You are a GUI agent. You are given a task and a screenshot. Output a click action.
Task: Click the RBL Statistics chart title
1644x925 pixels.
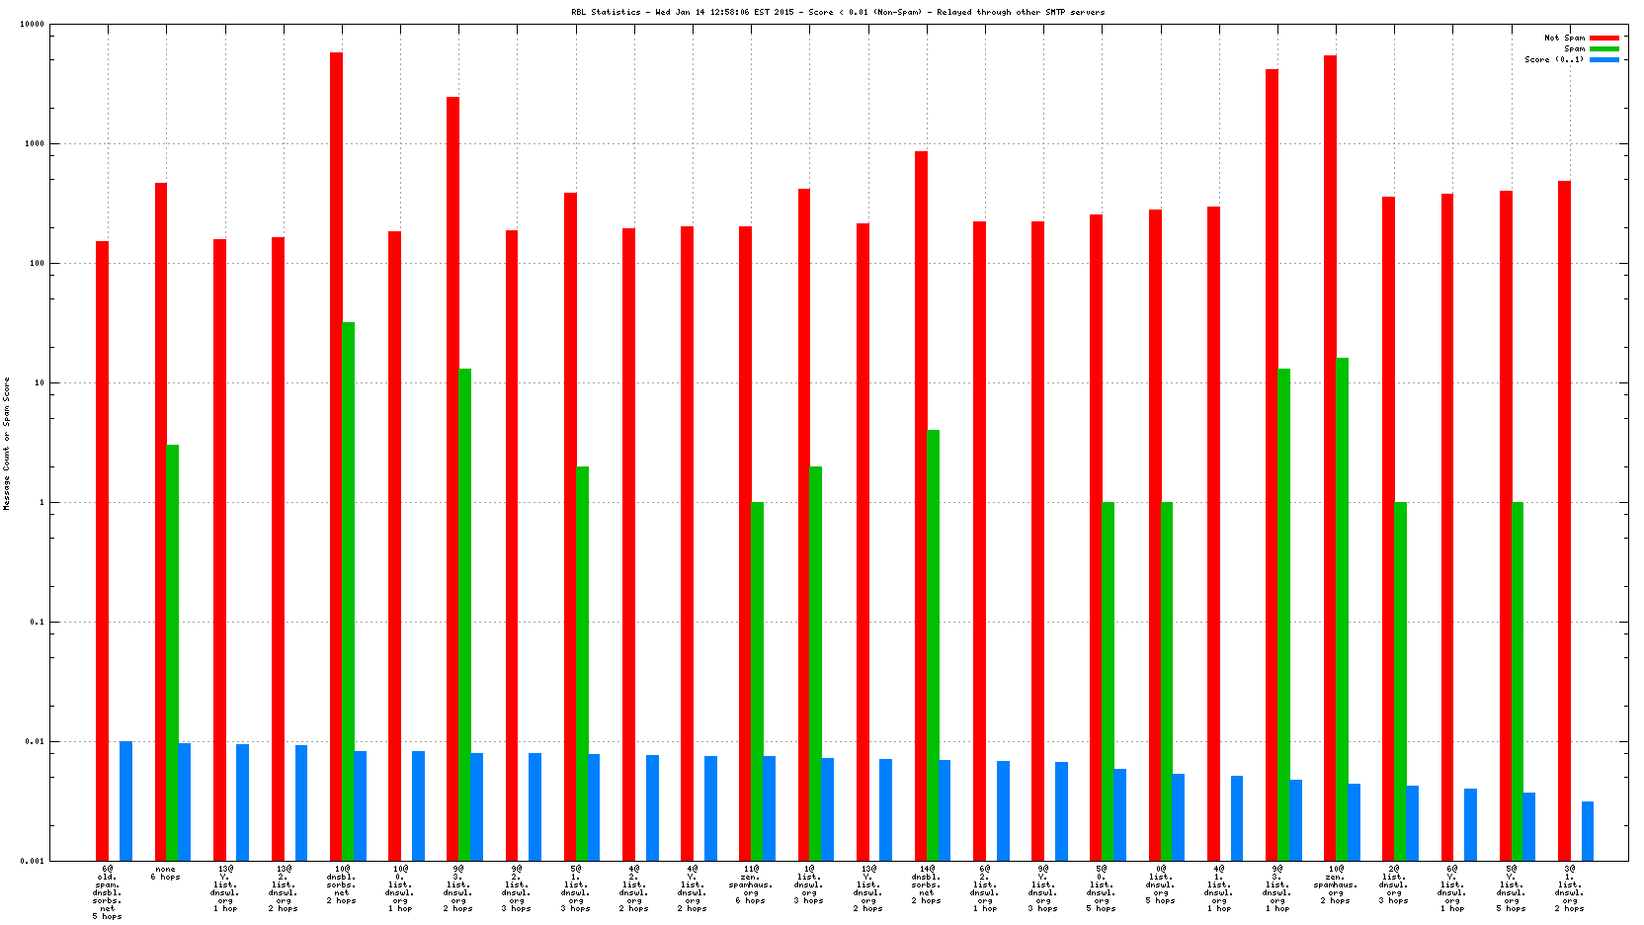coord(838,13)
